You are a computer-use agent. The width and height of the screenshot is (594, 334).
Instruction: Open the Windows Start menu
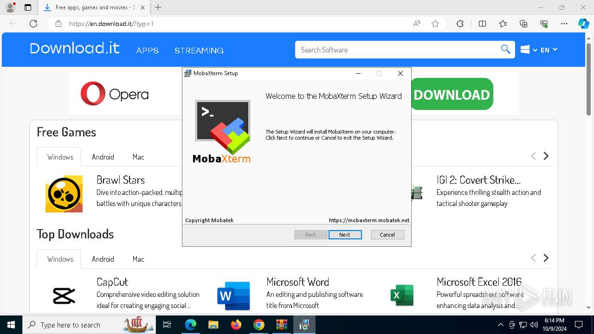(x=11, y=325)
